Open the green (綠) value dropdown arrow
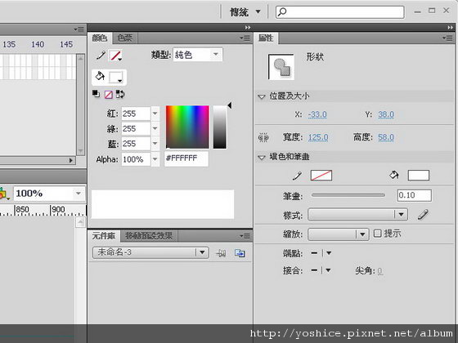Image resolution: width=458 pixels, height=343 pixels. (x=155, y=129)
